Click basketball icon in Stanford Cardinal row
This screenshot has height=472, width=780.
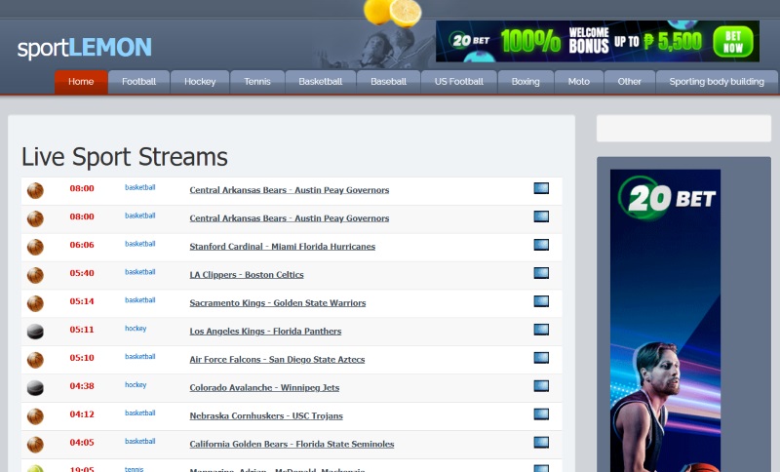(x=35, y=247)
